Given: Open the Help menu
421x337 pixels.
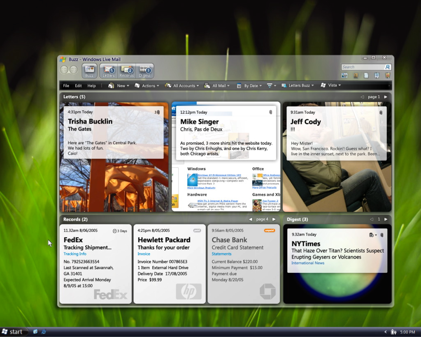Looking at the screenshot, I should point(91,85).
